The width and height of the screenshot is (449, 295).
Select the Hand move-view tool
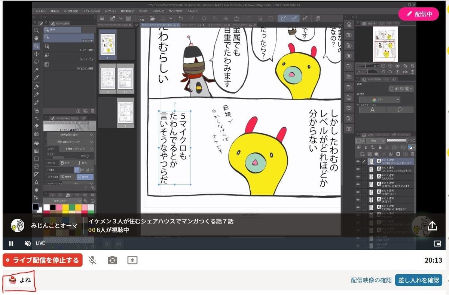36,38
